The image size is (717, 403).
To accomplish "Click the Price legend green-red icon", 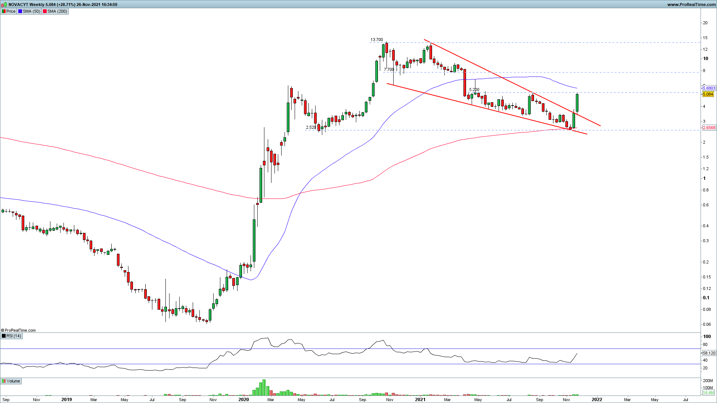I will pos(4,11).
